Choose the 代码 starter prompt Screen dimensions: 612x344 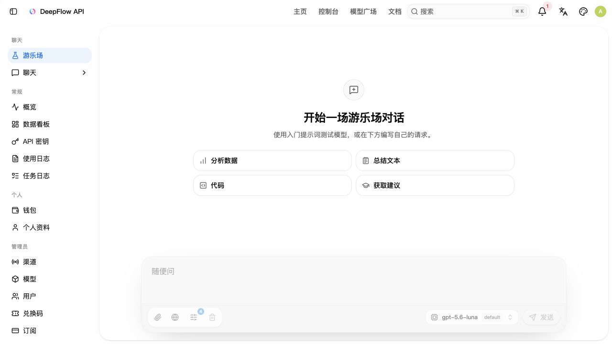[273, 185]
